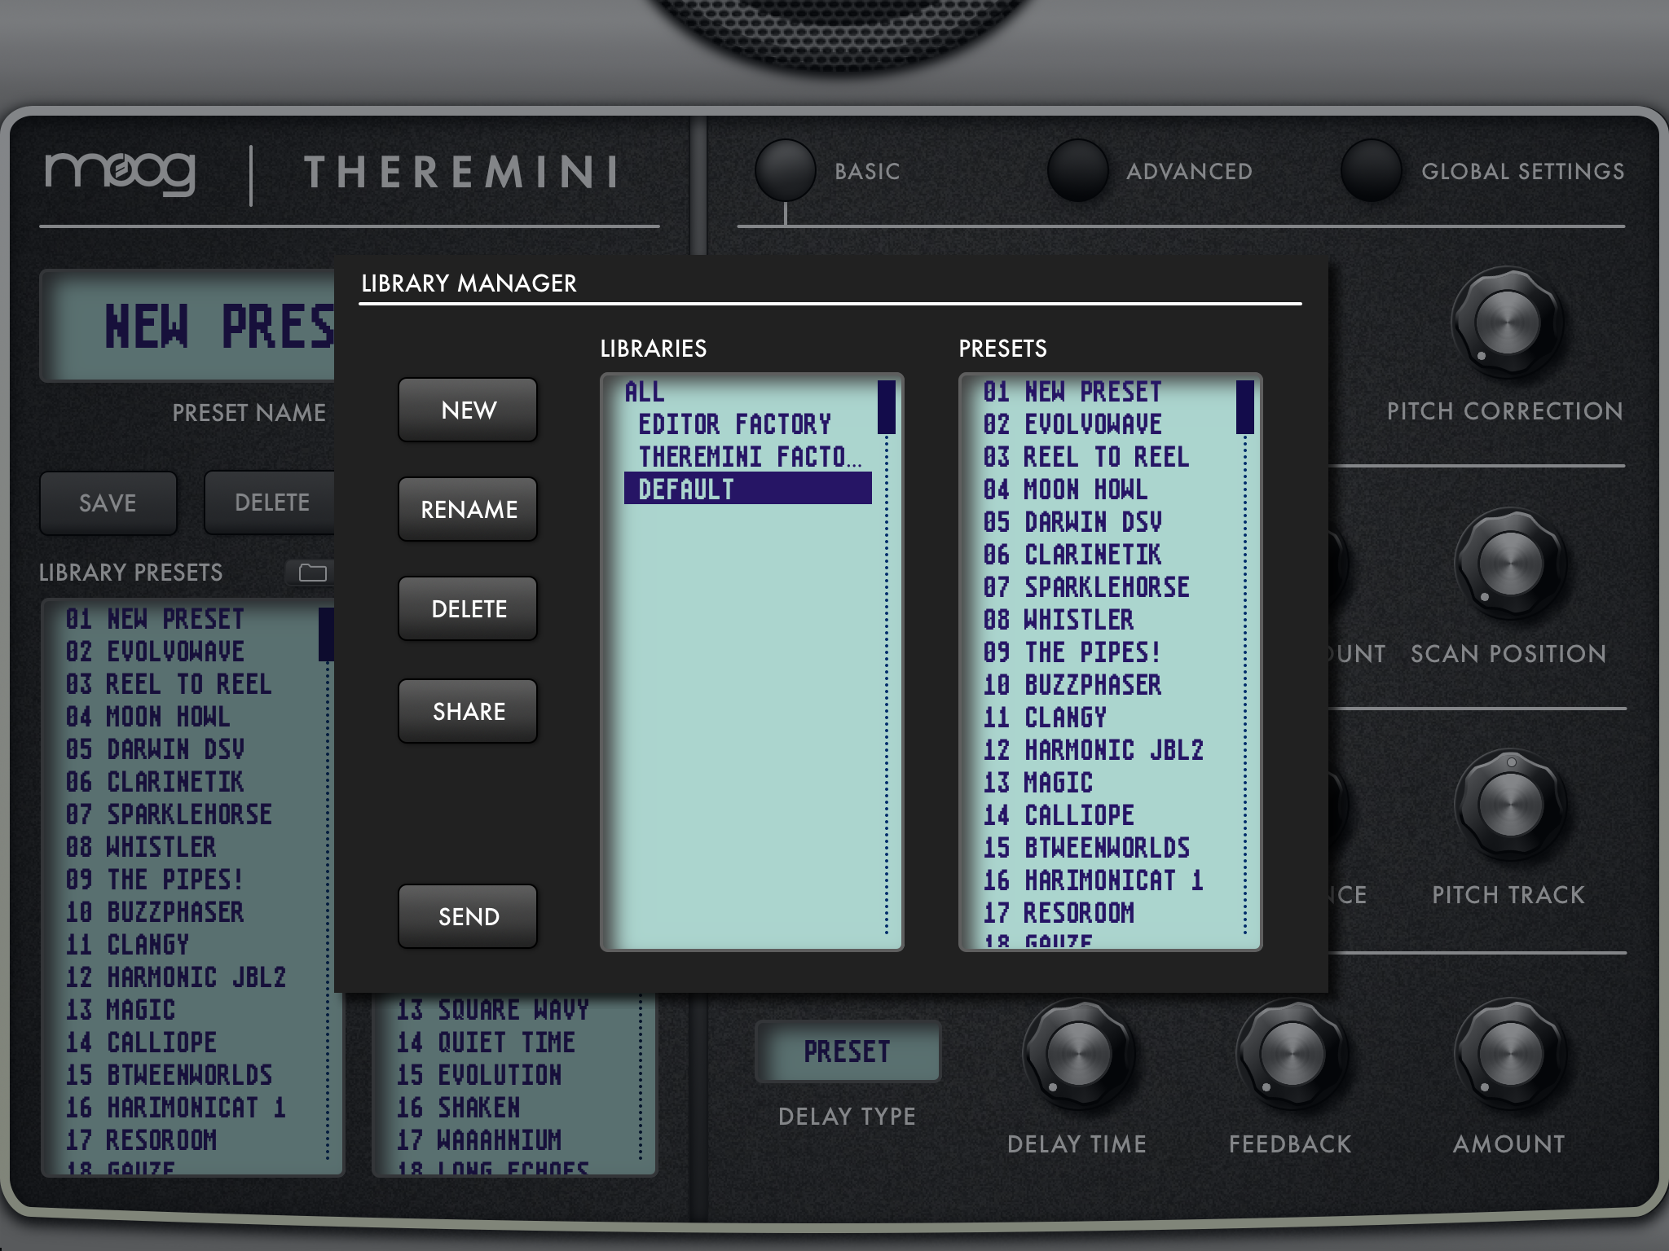Select the ALL libraries entry
Screen dimensions: 1669x1251
click(x=645, y=392)
